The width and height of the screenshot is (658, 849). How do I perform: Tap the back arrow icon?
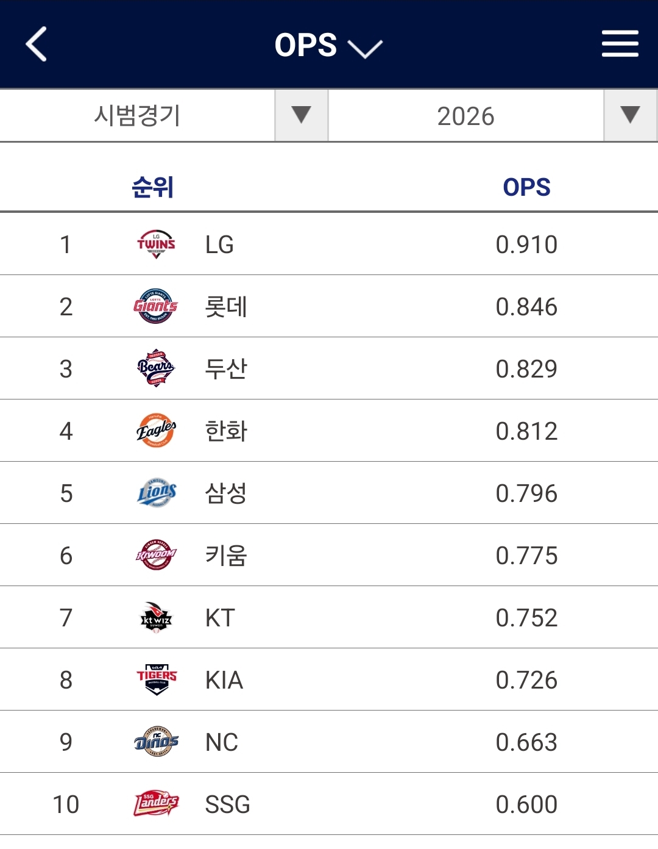click(x=37, y=45)
